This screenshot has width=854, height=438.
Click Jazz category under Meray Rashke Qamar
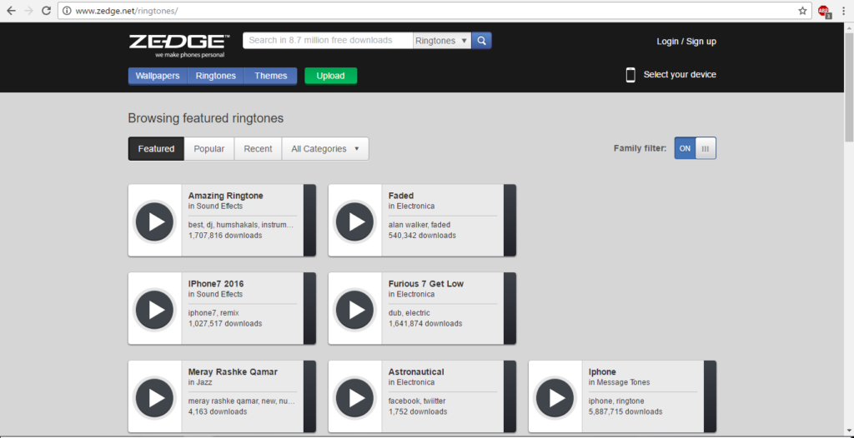click(x=203, y=382)
